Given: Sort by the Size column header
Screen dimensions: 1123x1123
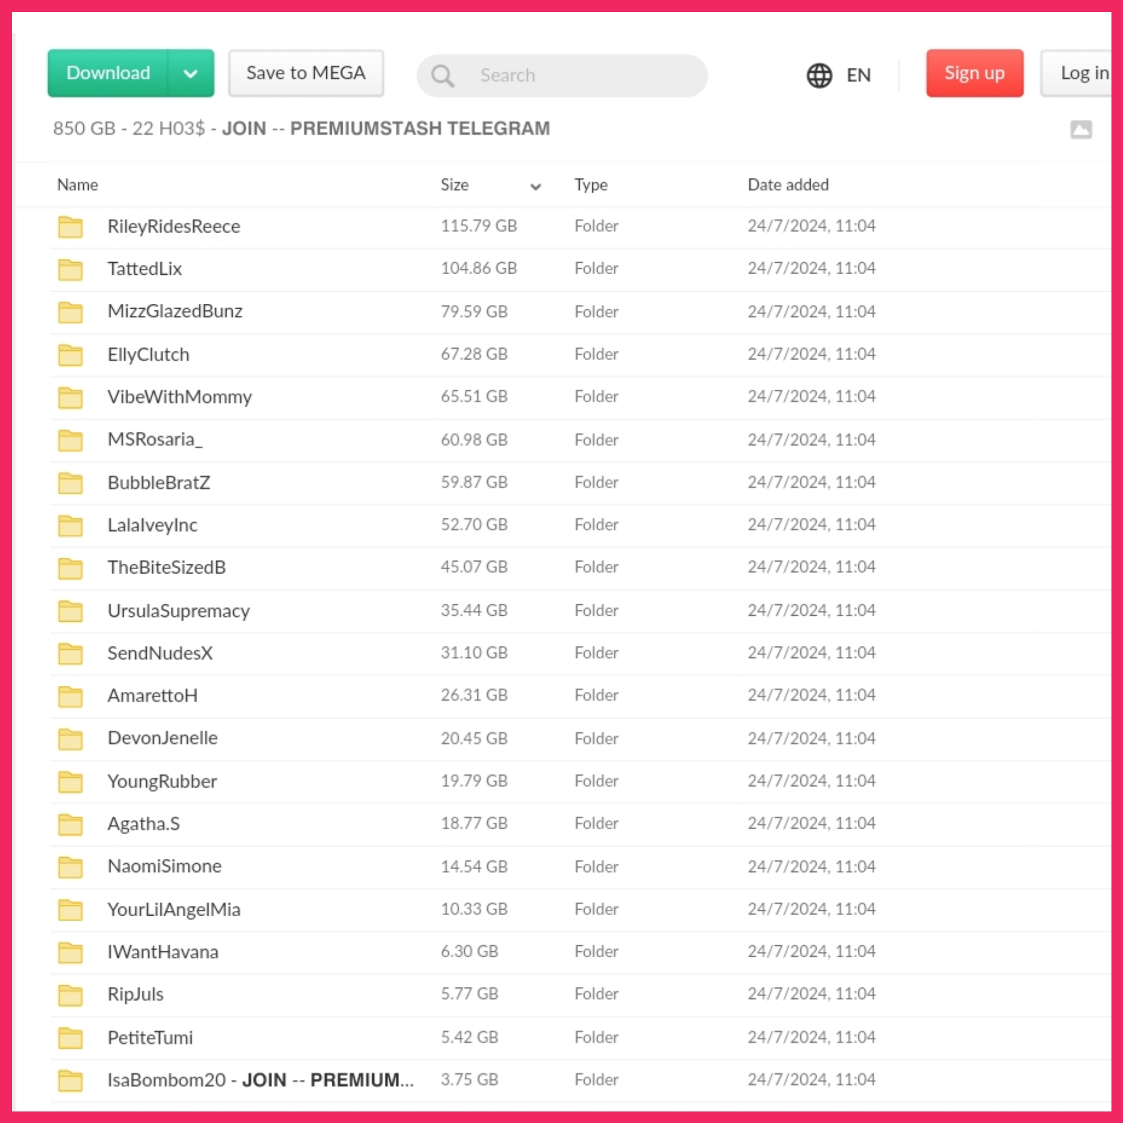Looking at the screenshot, I should (455, 185).
